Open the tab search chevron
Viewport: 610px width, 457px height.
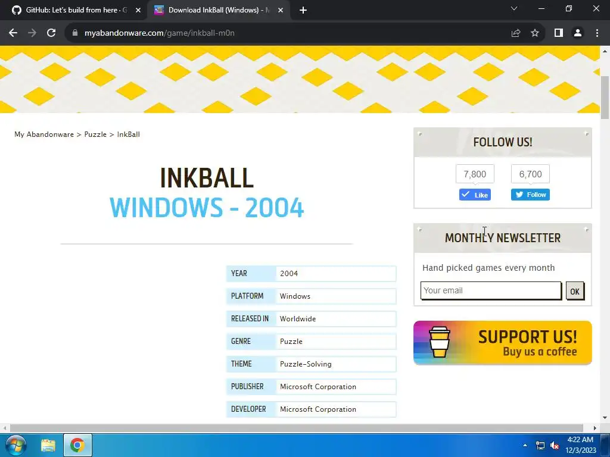514,8
